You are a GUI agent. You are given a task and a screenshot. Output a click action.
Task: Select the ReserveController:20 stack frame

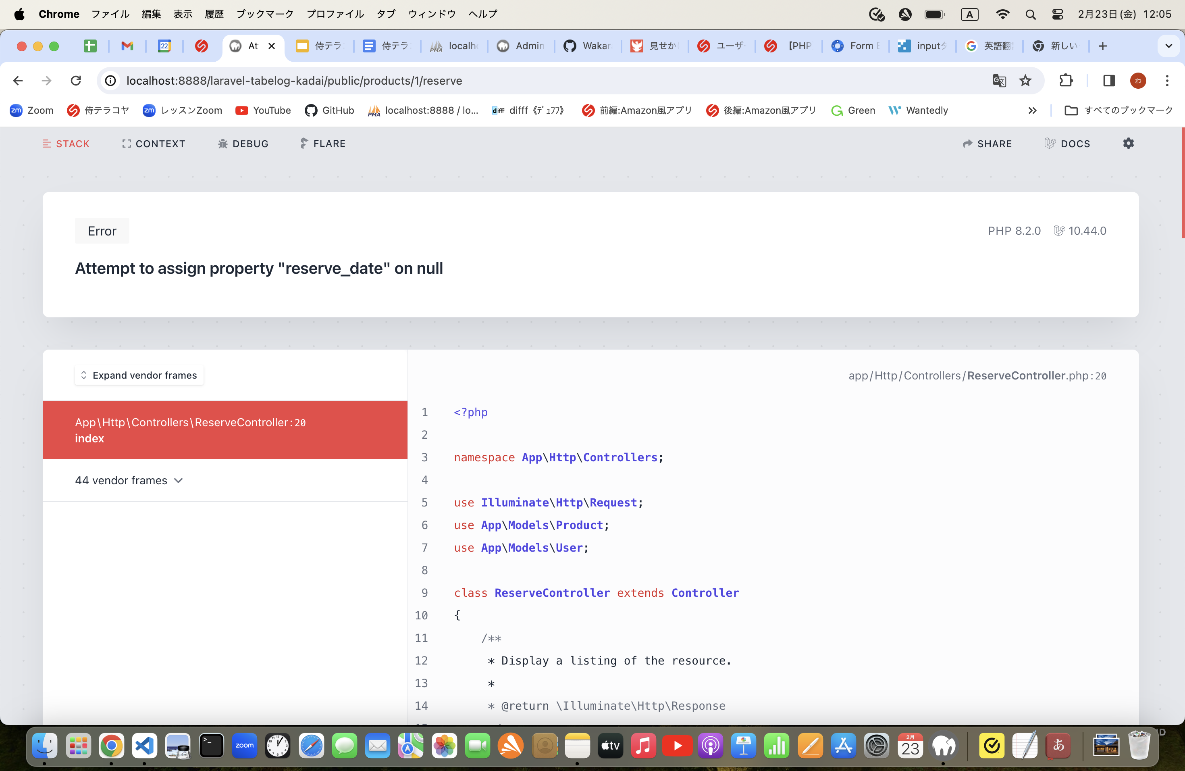click(x=190, y=430)
